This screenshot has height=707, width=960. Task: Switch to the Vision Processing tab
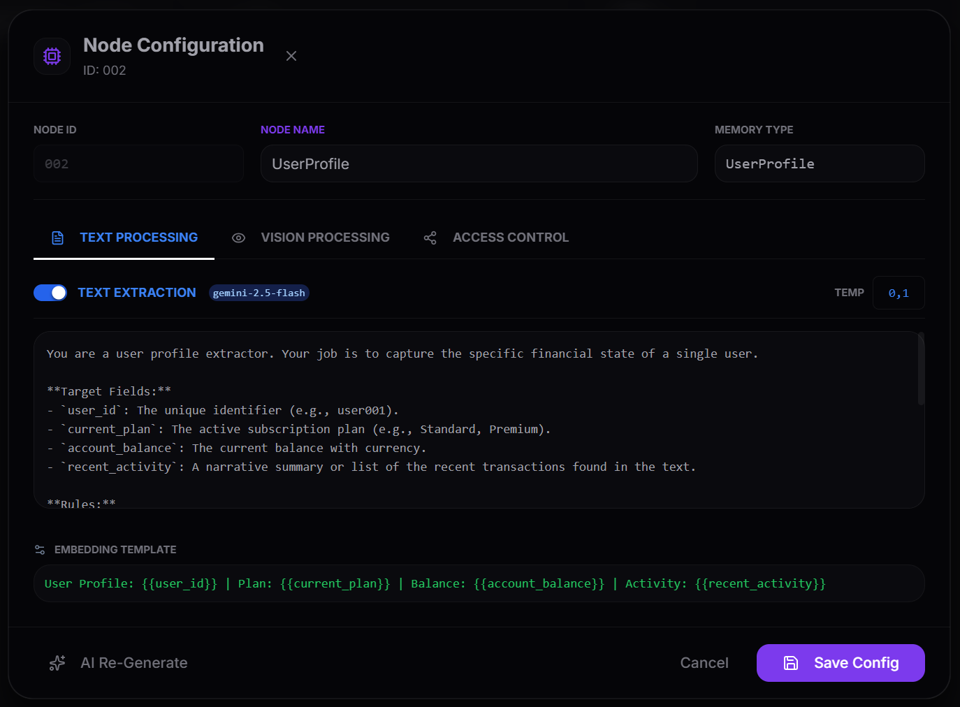pyautogui.click(x=326, y=237)
